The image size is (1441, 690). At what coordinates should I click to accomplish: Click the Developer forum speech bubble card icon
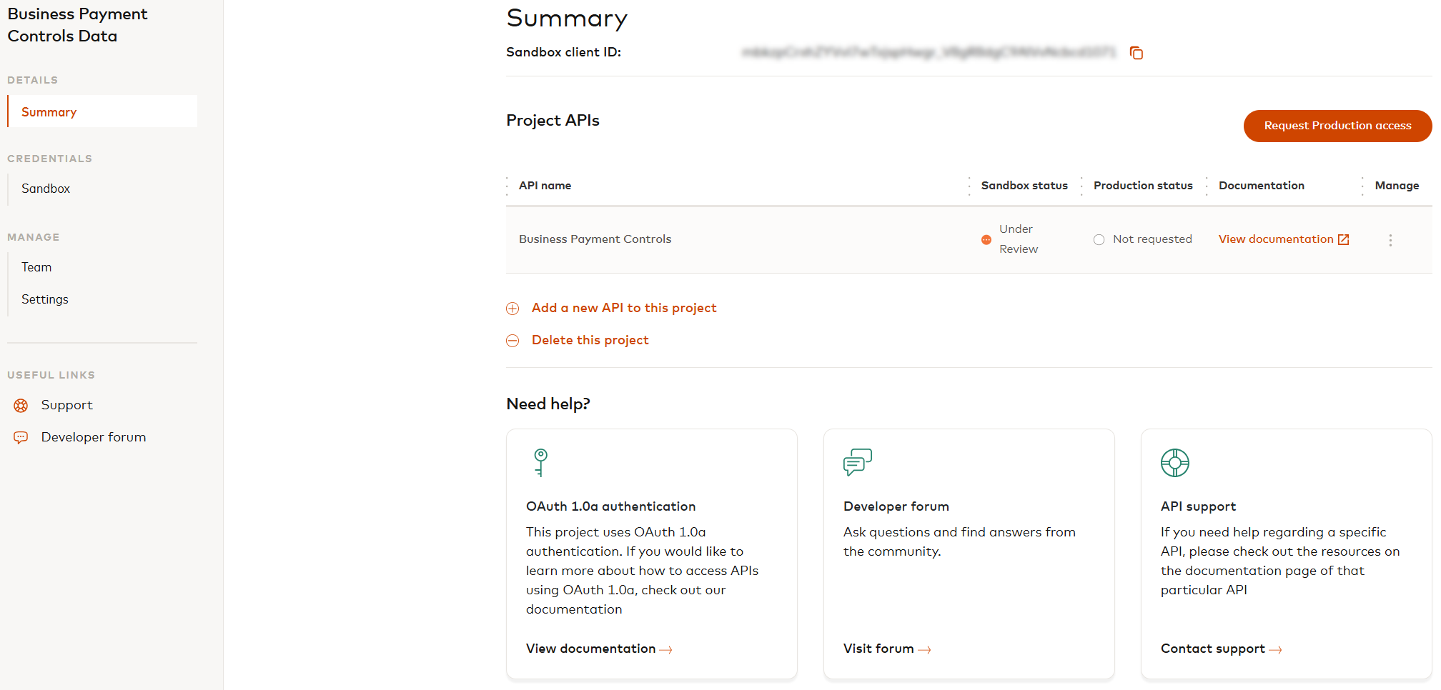(x=858, y=462)
